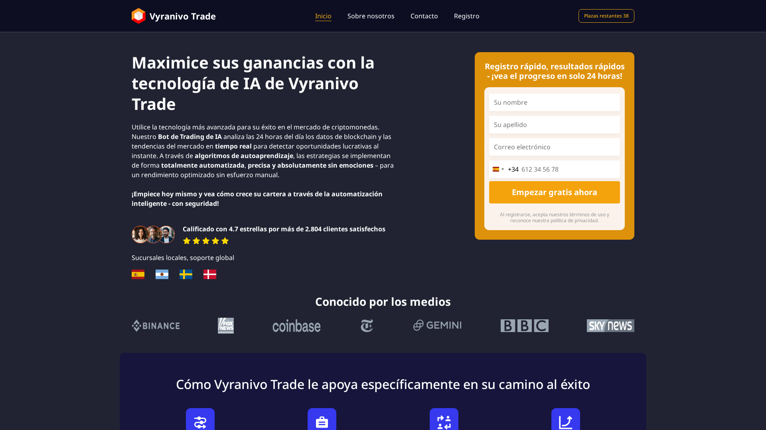Select the Gemini media logo
Screen dimensions: 766x430
(437, 325)
